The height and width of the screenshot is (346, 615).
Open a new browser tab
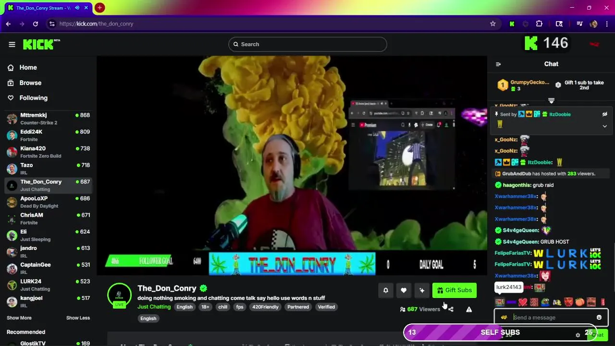[x=99, y=8]
